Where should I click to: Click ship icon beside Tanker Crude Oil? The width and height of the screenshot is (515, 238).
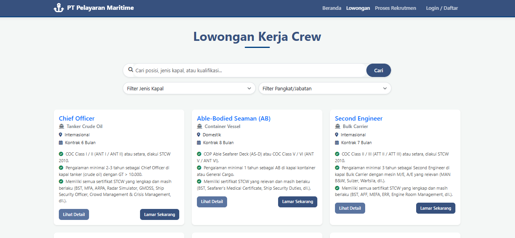coord(61,126)
